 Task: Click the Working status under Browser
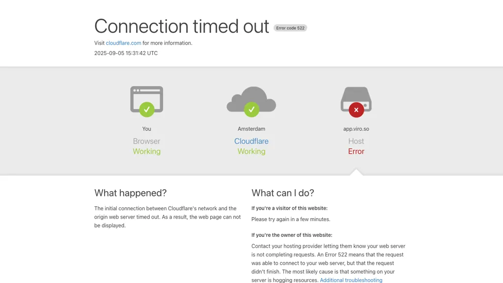pos(146,151)
